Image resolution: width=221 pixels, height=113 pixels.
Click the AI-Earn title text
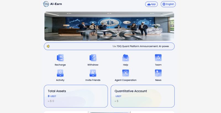coord(56,4)
